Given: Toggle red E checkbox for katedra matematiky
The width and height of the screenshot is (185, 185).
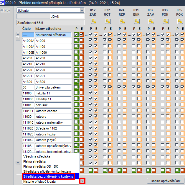Looking at the screenshot, I should [x=81, y=122].
